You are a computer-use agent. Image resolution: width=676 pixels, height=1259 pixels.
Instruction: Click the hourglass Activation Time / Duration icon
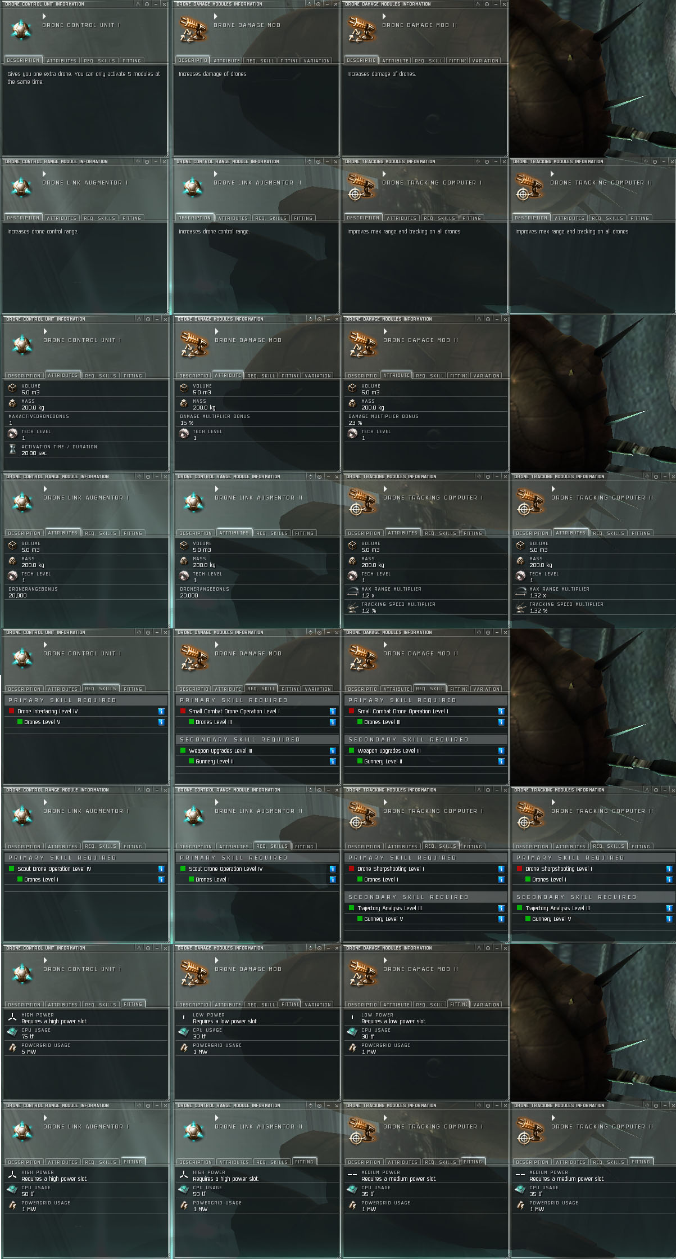(12, 449)
